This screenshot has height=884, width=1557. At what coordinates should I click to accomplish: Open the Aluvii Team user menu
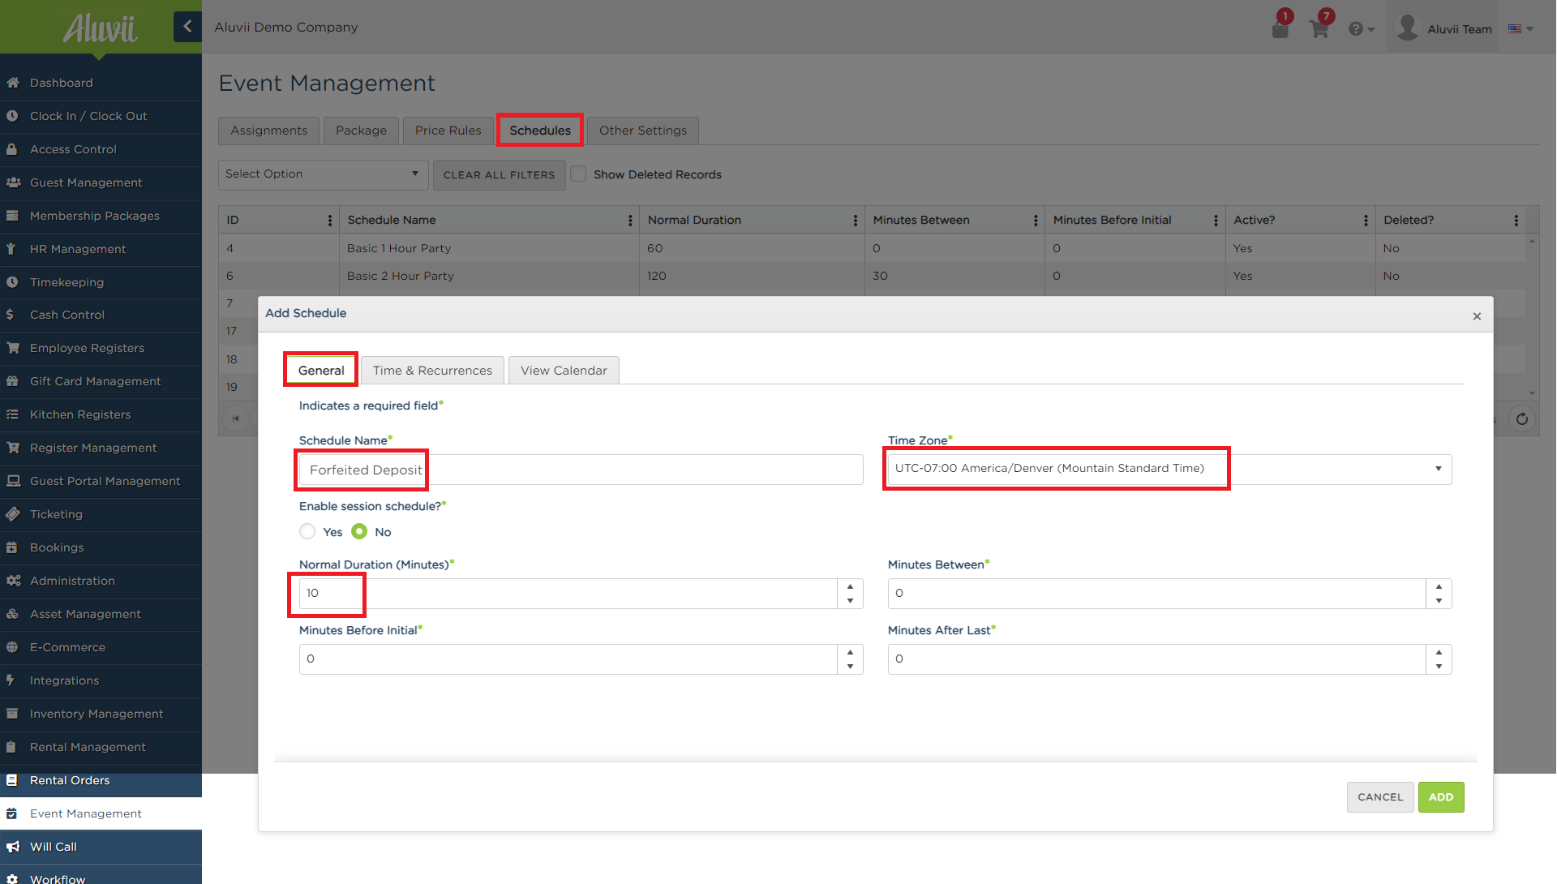[1444, 29]
